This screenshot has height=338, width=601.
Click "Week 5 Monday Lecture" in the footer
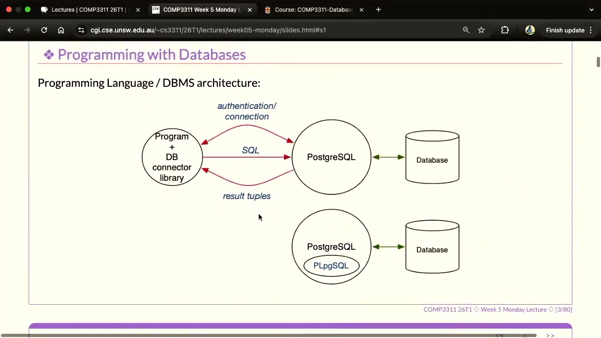[514, 309]
